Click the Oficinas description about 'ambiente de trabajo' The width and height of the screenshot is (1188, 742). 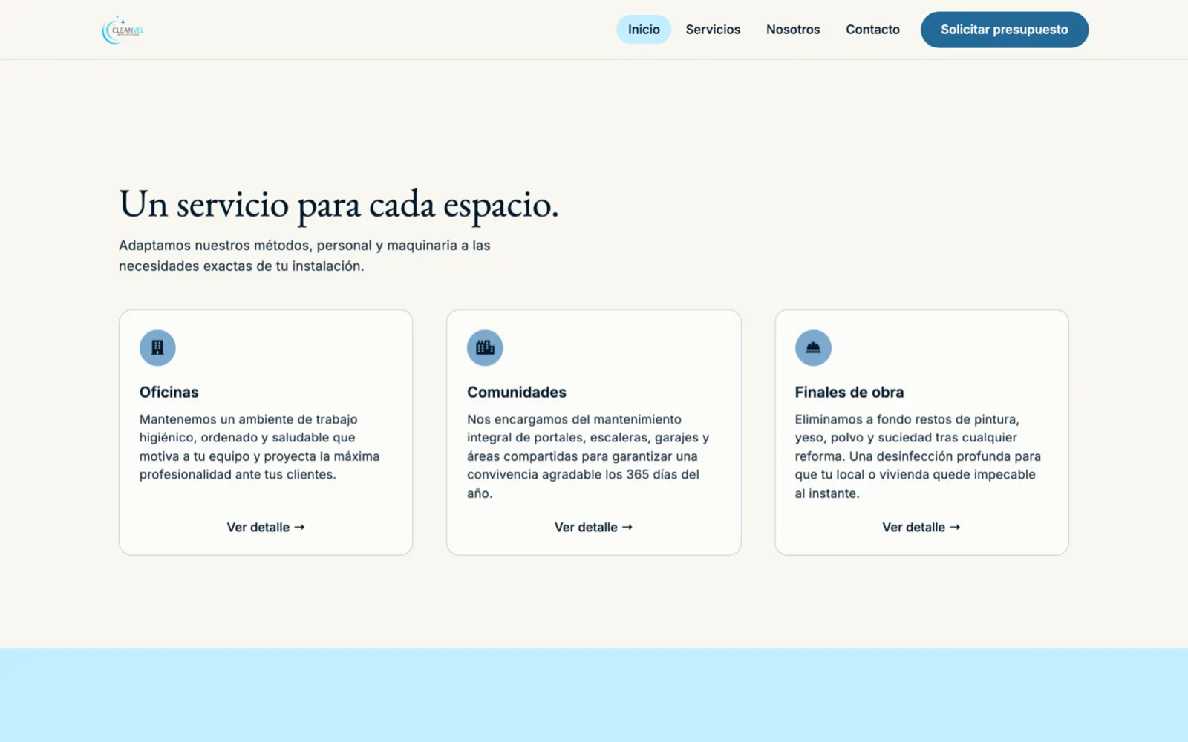point(260,447)
